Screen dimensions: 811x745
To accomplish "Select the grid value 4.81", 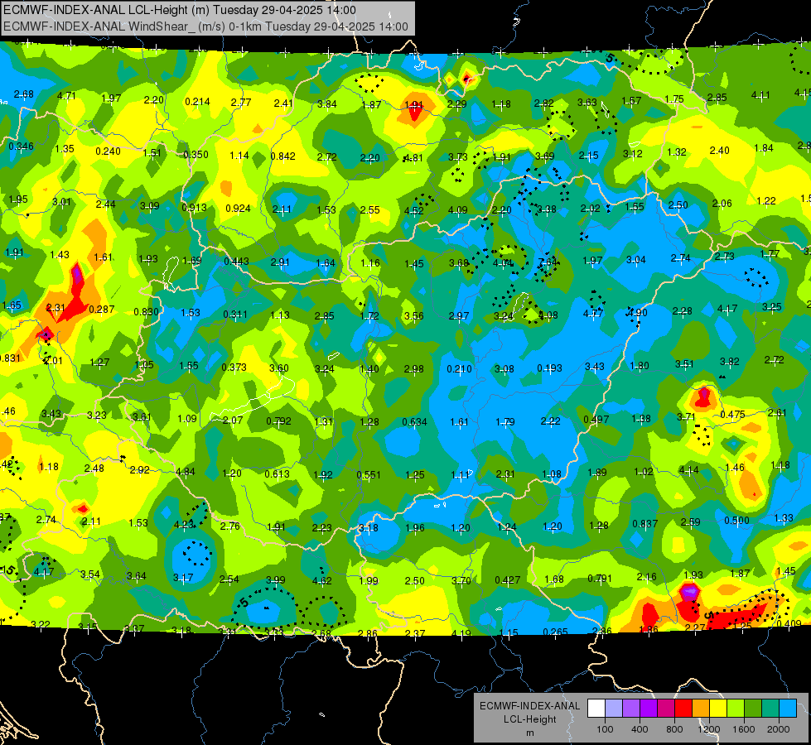I will pyautogui.click(x=413, y=157).
